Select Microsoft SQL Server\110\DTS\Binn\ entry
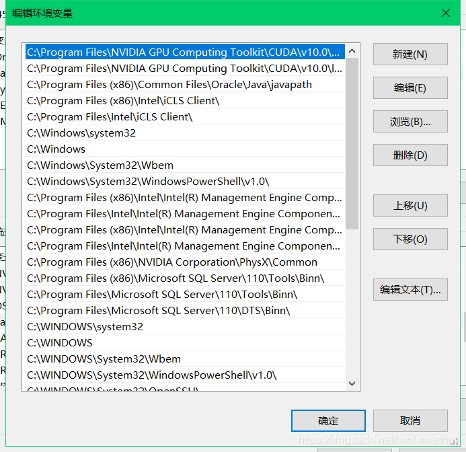 point(185,311)
